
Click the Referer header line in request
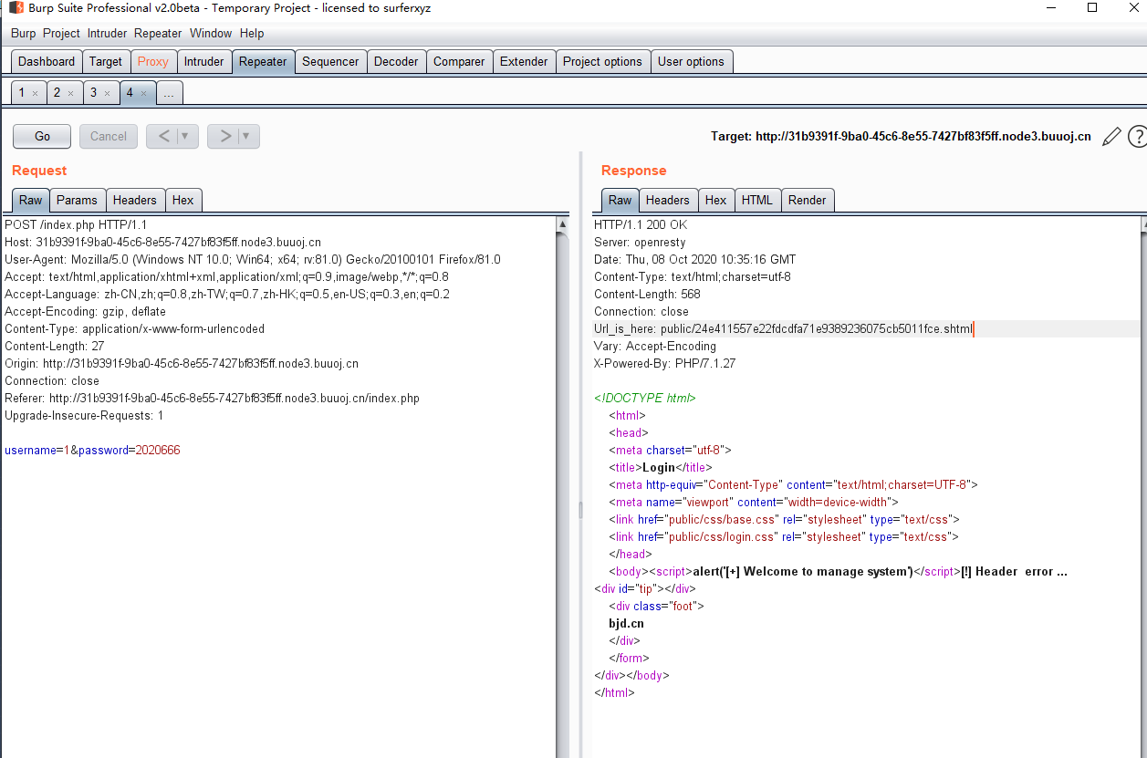[212, 399]
